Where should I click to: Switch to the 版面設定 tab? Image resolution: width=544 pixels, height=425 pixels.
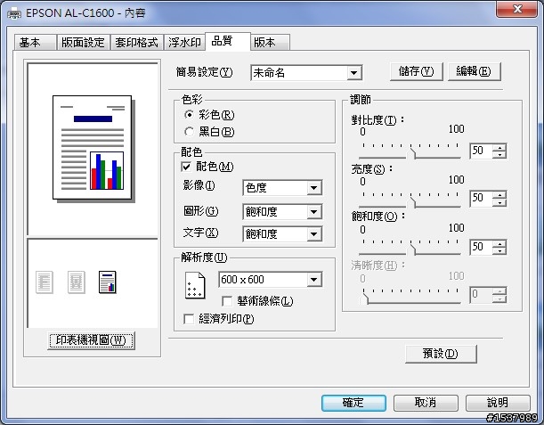click(x=84, y=43)
